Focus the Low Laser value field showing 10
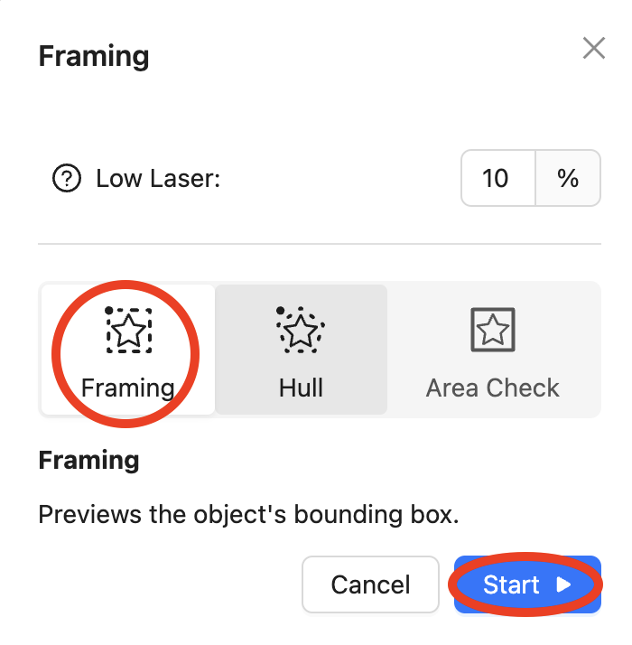 (498, 178)
